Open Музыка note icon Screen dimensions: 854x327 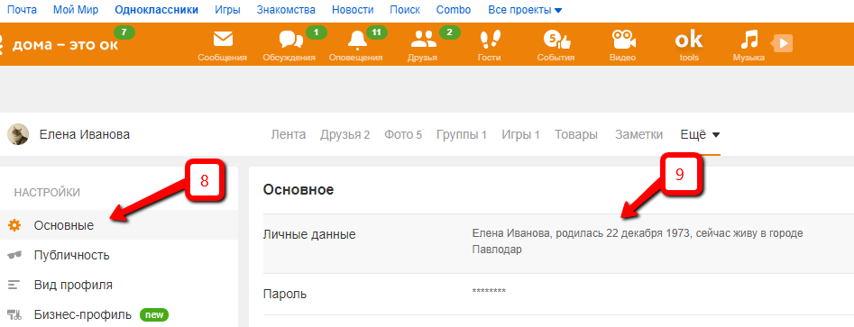pos(749,40)
